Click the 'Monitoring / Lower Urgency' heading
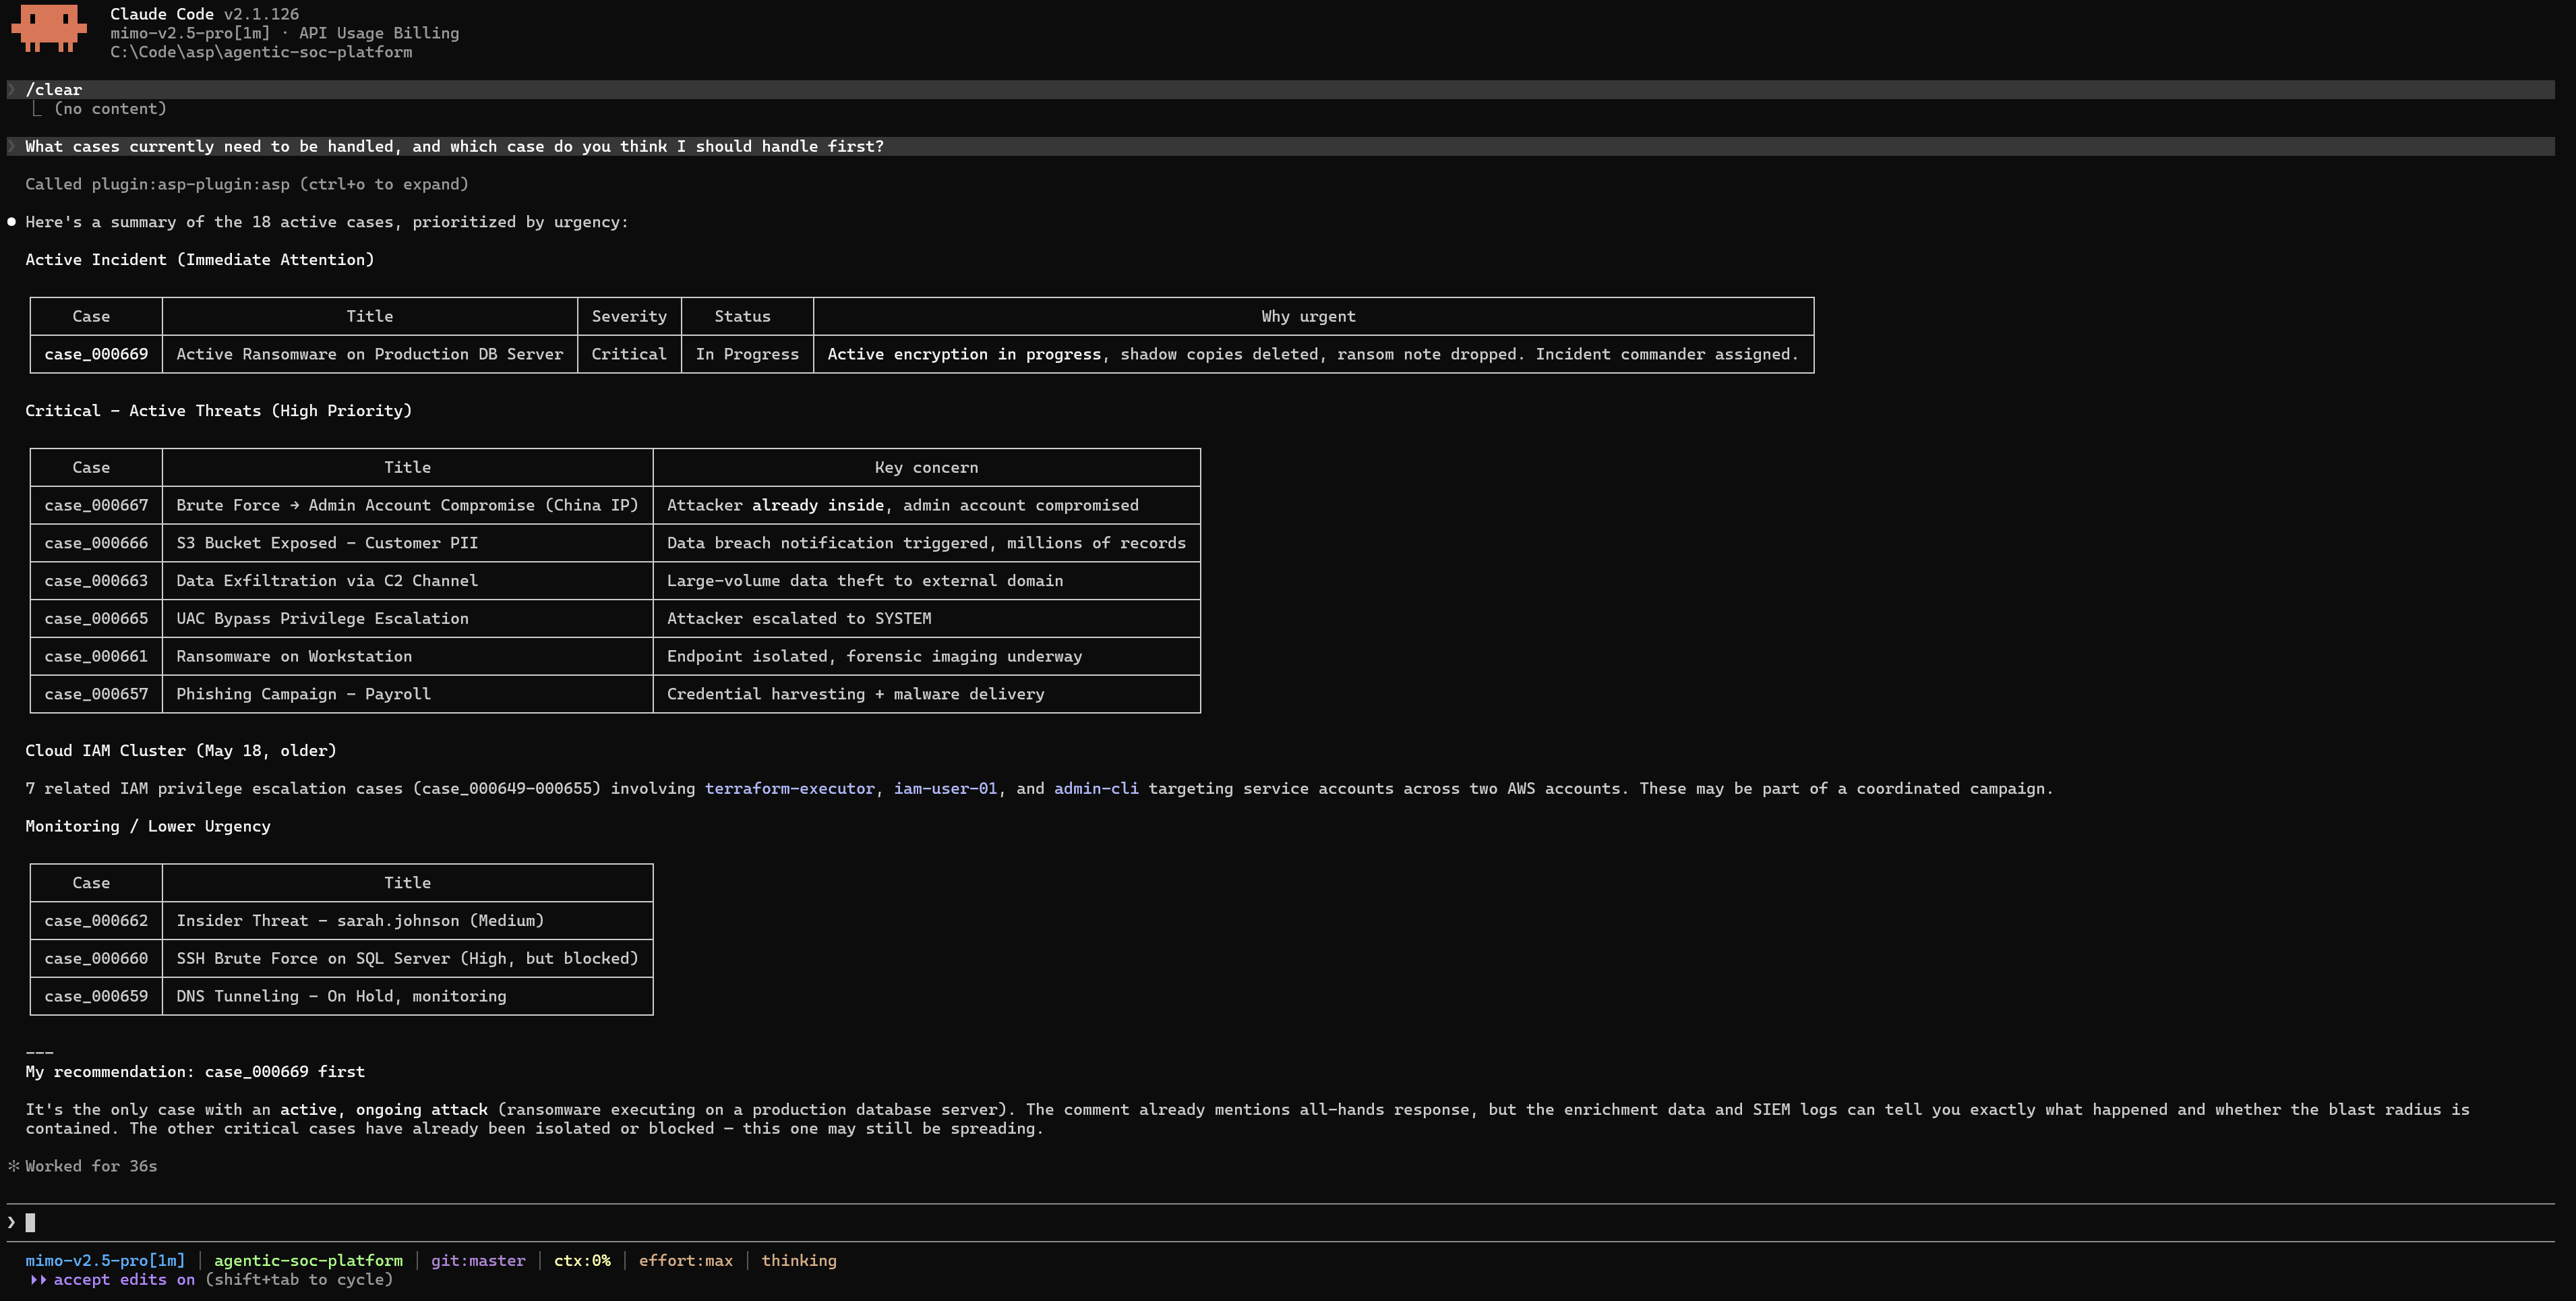Image resolution: width=2576 pixels, height=1301 pixels. 148,827
